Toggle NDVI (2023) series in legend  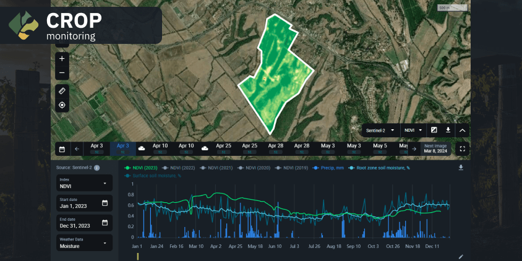click(142, 168)
